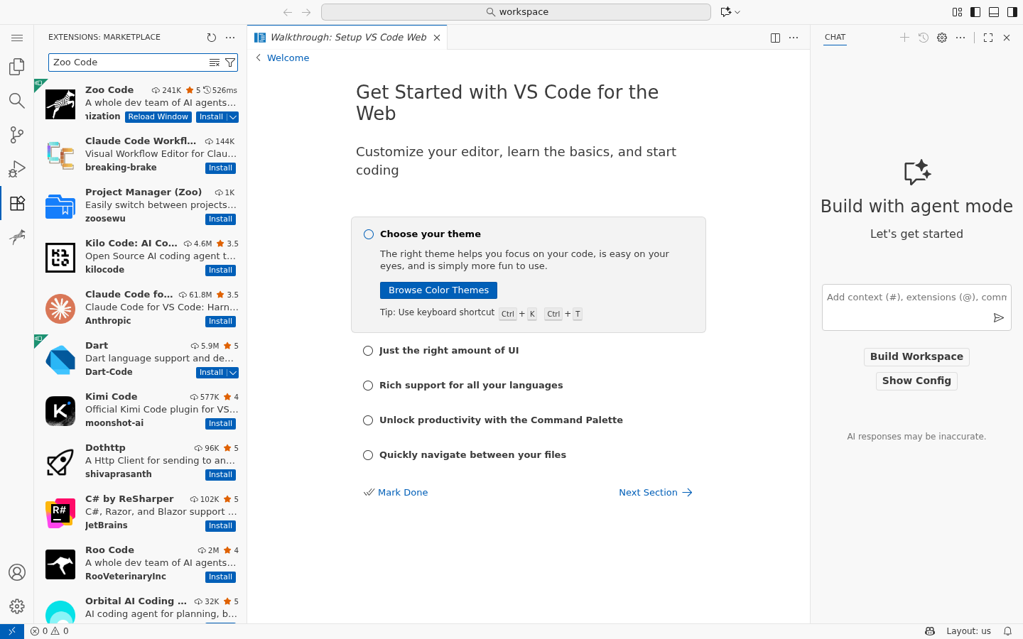Open chat panel more actions menu
Viewport: 1023px width, 639px height.
click(x=960, y=38)
